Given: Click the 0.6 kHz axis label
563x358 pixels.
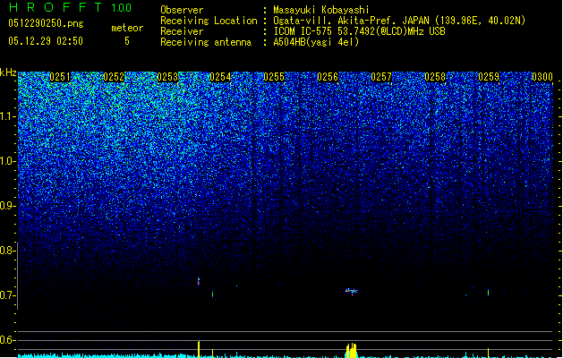Looking at the screenshot, I should pos(7,340).
